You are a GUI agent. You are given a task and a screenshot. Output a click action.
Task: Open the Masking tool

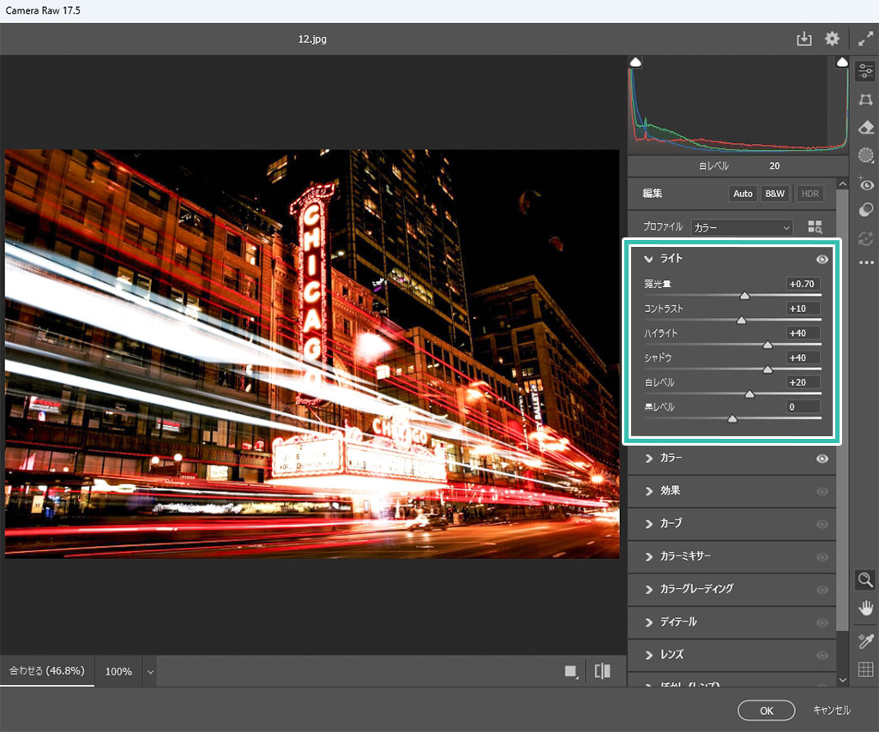866,155
